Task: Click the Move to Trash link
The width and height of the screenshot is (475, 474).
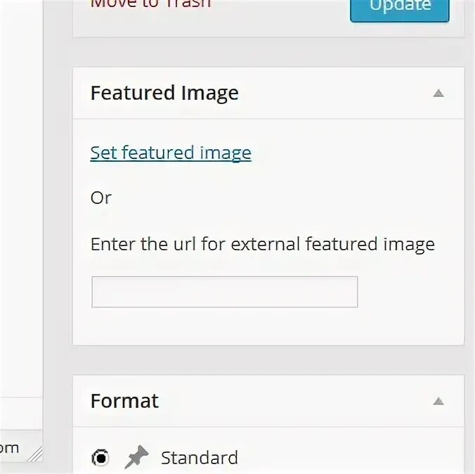Action: (150, 4)
